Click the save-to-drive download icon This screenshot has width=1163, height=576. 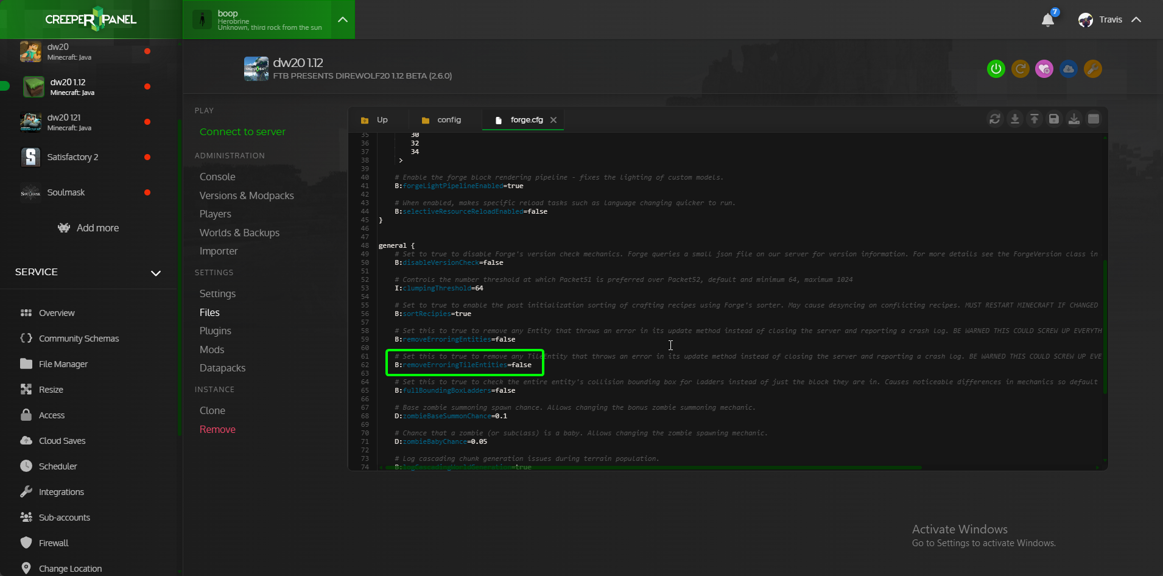[1074, 119]
